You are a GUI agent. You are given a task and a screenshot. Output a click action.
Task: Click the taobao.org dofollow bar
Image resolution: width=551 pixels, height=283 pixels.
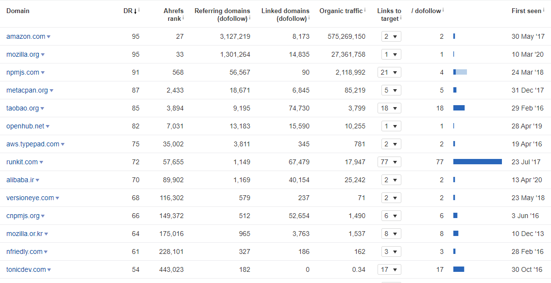click(x=459, y=108)
